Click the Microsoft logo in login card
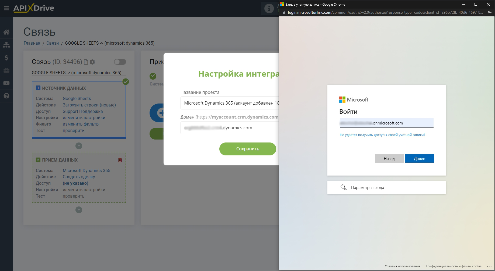The height and width of the screenshot is (271, 495). pos(354,100)
